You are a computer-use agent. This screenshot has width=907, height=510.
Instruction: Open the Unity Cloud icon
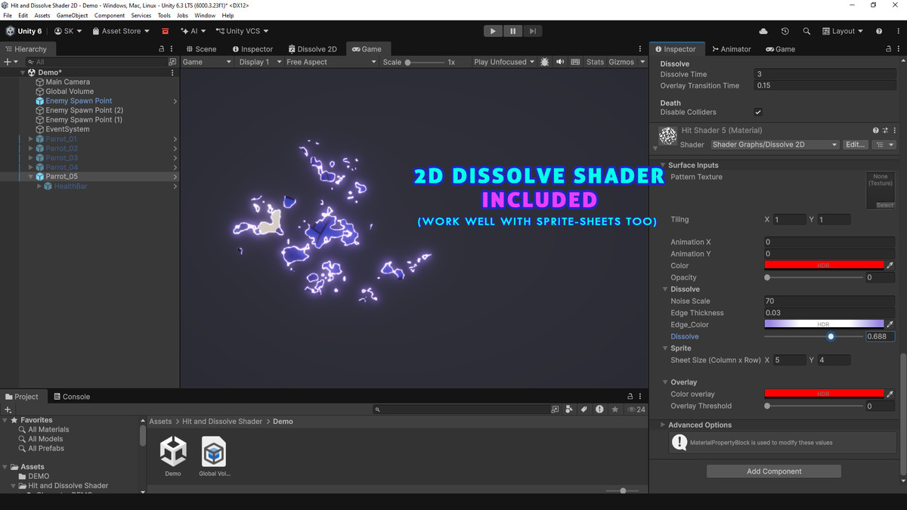pyautogui.click(x=763, y=31)
